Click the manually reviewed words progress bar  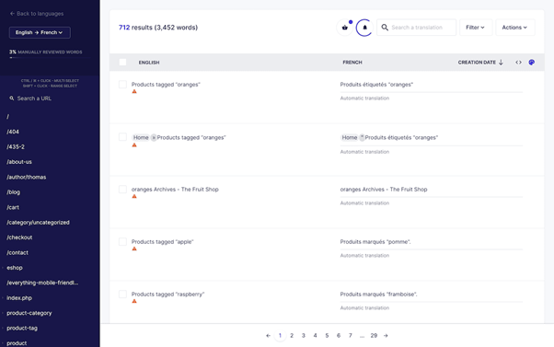(x=50, y=57)
